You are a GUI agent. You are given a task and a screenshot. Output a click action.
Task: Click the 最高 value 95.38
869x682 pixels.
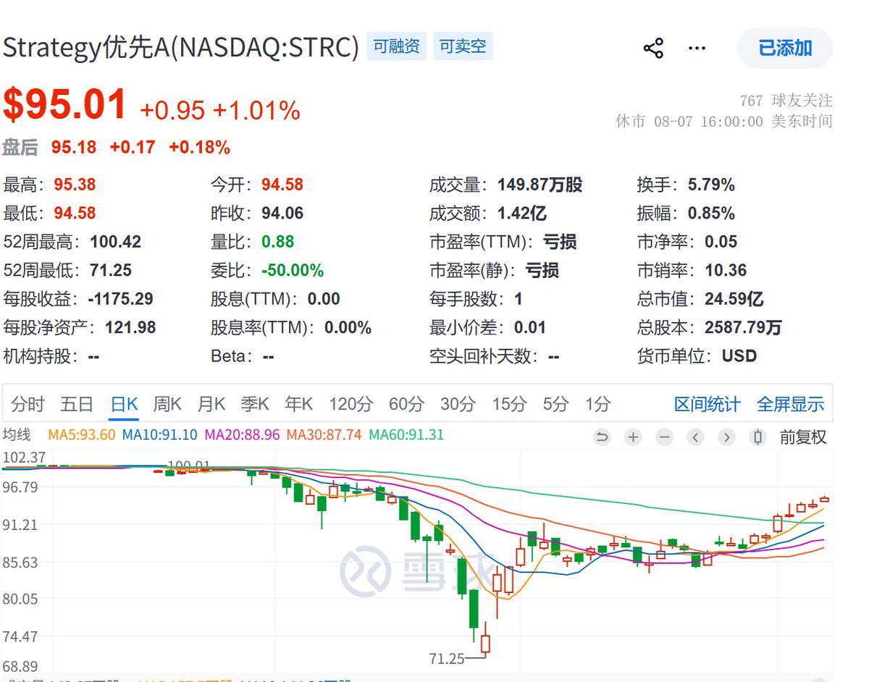[x=75, y=185]
